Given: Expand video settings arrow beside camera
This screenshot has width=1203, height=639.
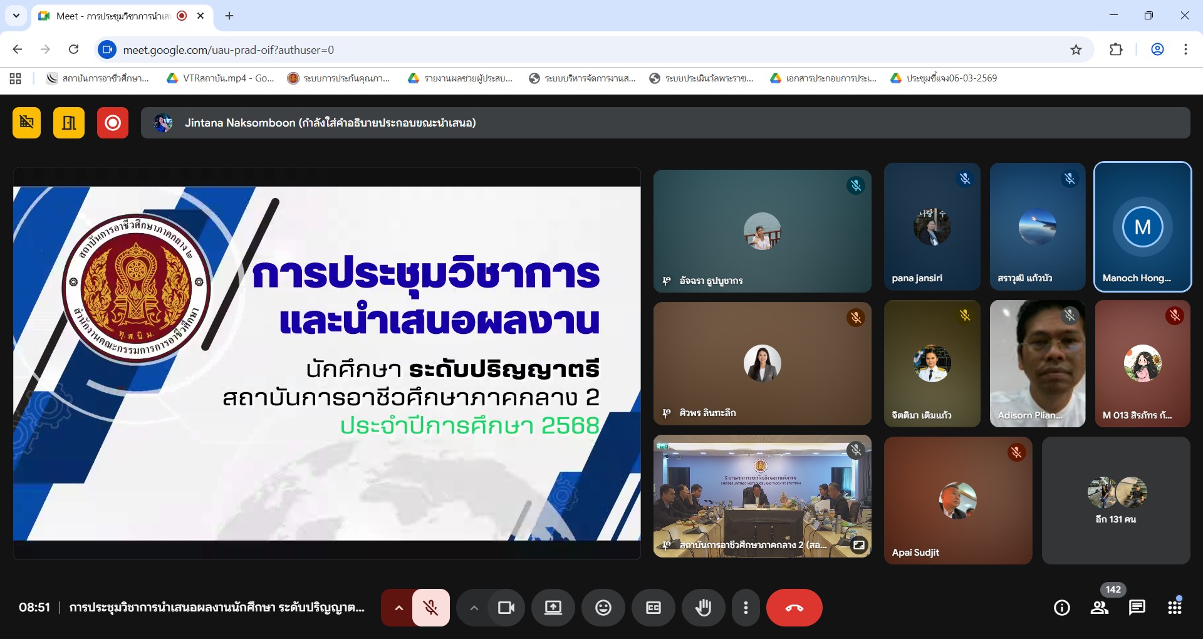Looking at the screenshot, I should click(x=474, y=608).
